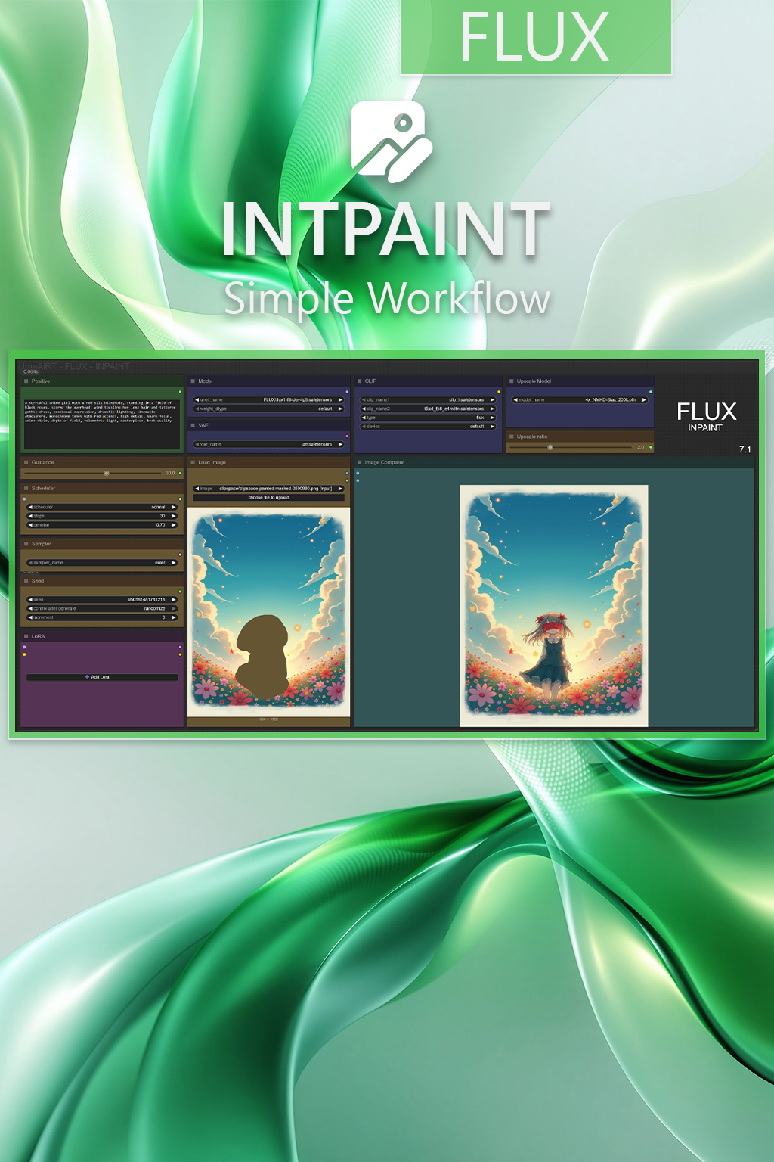Click the right arrow of unet_name

(340, 399)
